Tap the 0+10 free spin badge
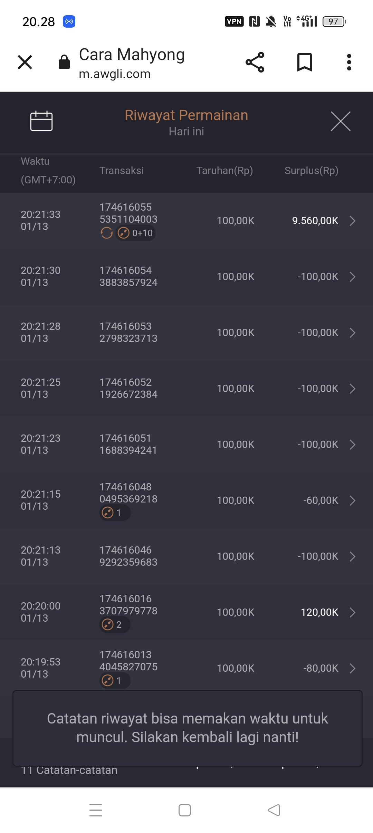The image size is (373, 833). pos(136,233)
